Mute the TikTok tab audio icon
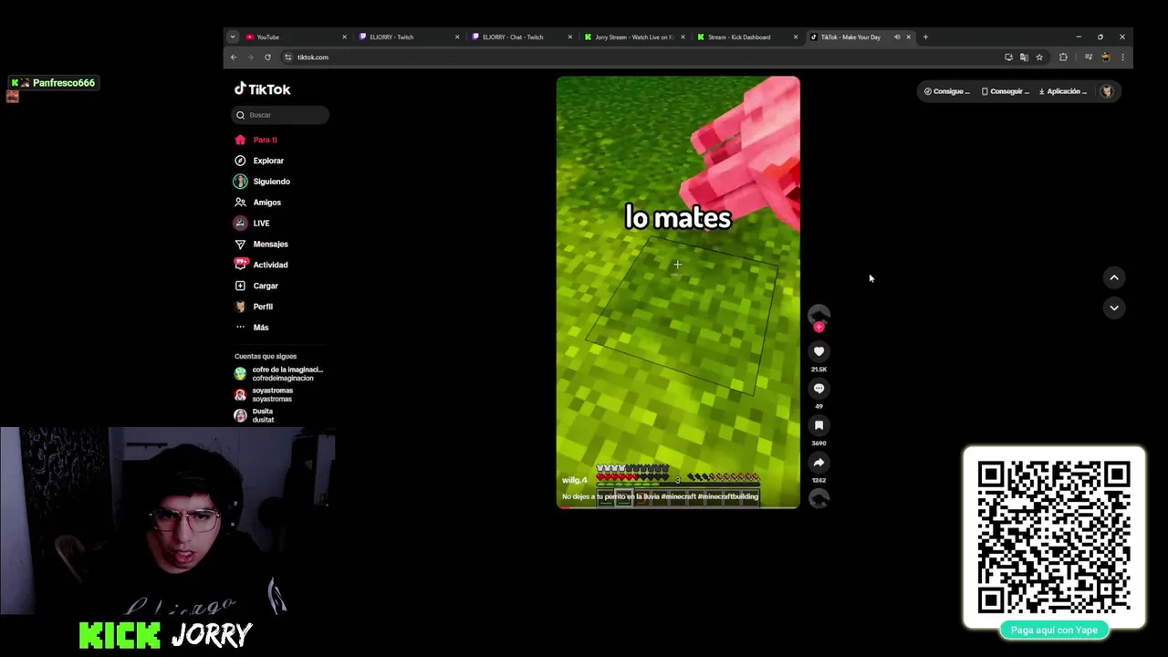The image size is (1168, 657). [897, 37]
